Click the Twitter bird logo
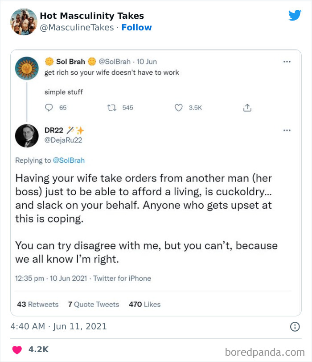The height and width of the screenshot is (362, 312). click(x=295, y=16)
